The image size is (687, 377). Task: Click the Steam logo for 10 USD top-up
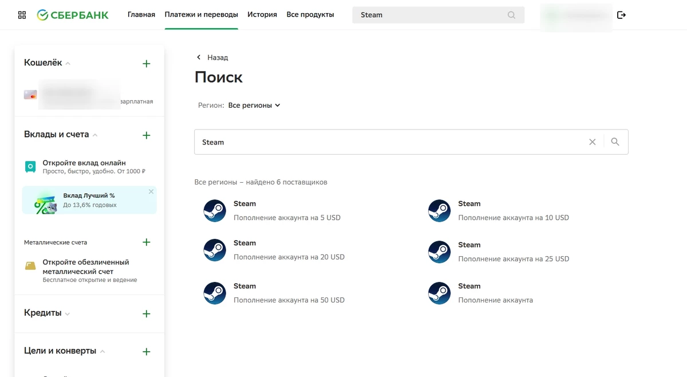(x=440, y=211)
